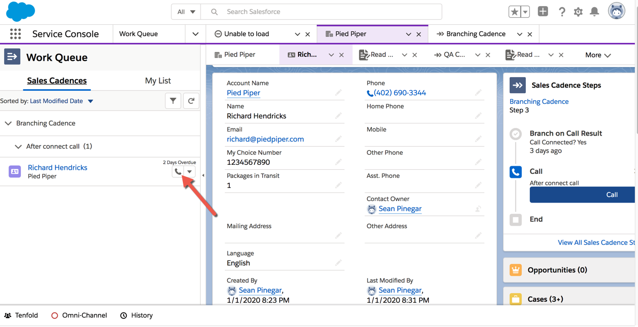Screen dimensions: 638x327
Task: Close the Pied Piper workspace tab
Action: (419, 34)
